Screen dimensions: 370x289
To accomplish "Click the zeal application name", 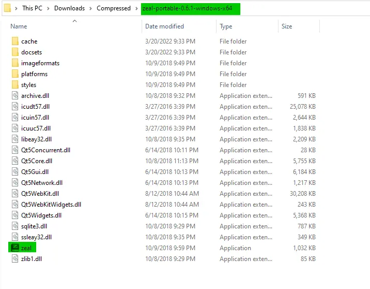I will (x=26, y=248).
